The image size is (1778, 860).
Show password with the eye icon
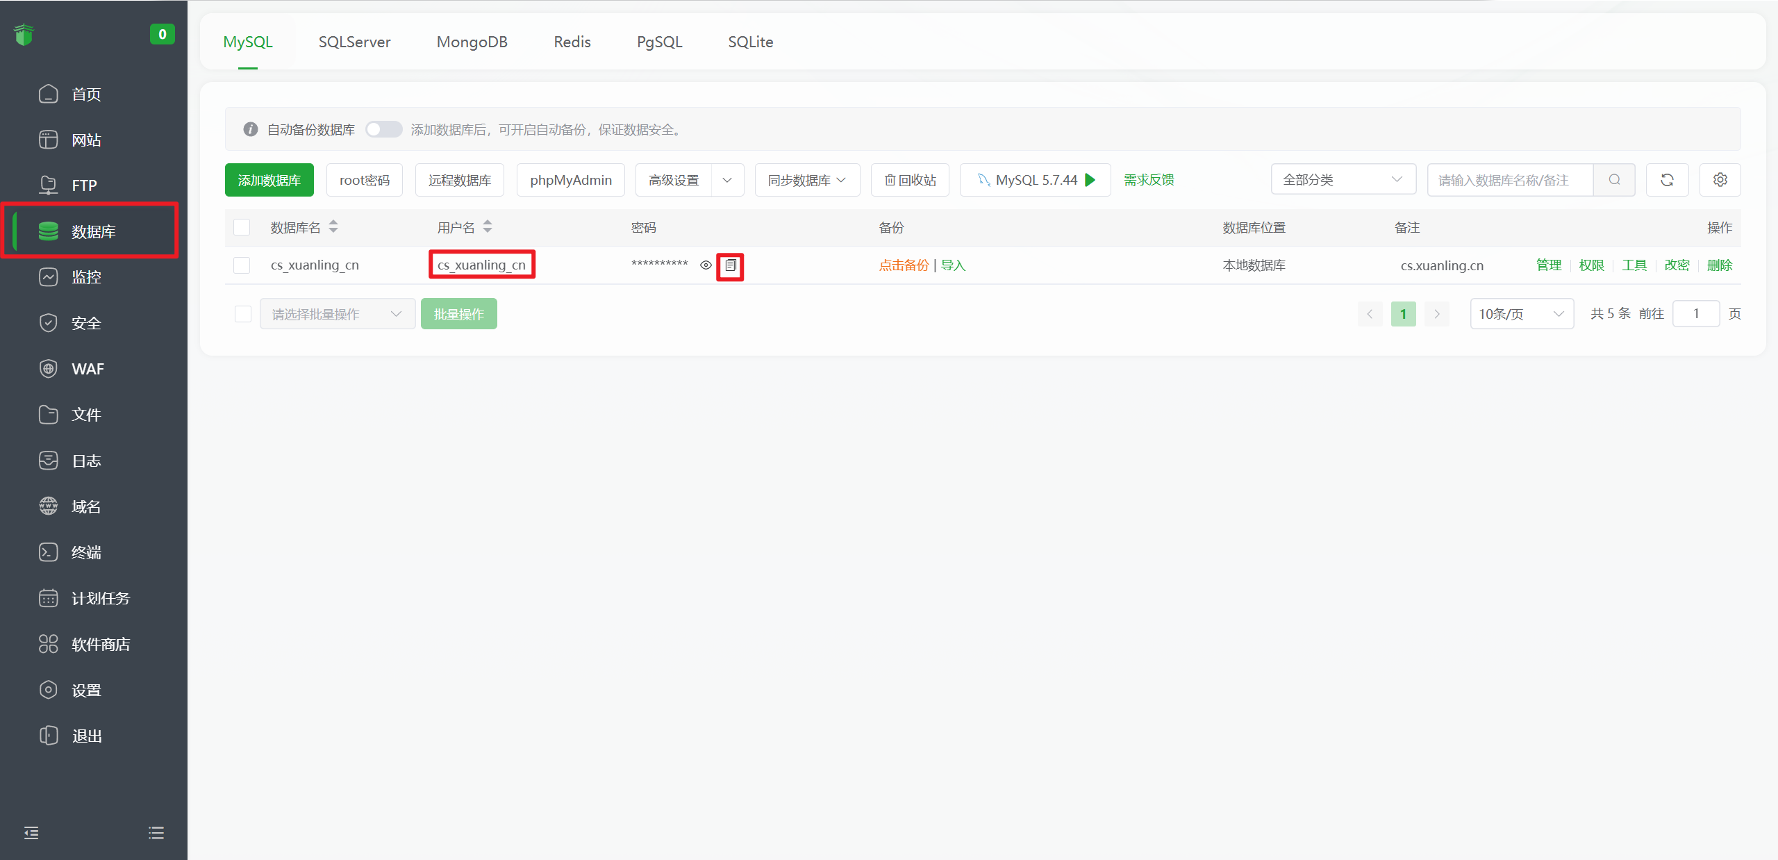(706, 265)
